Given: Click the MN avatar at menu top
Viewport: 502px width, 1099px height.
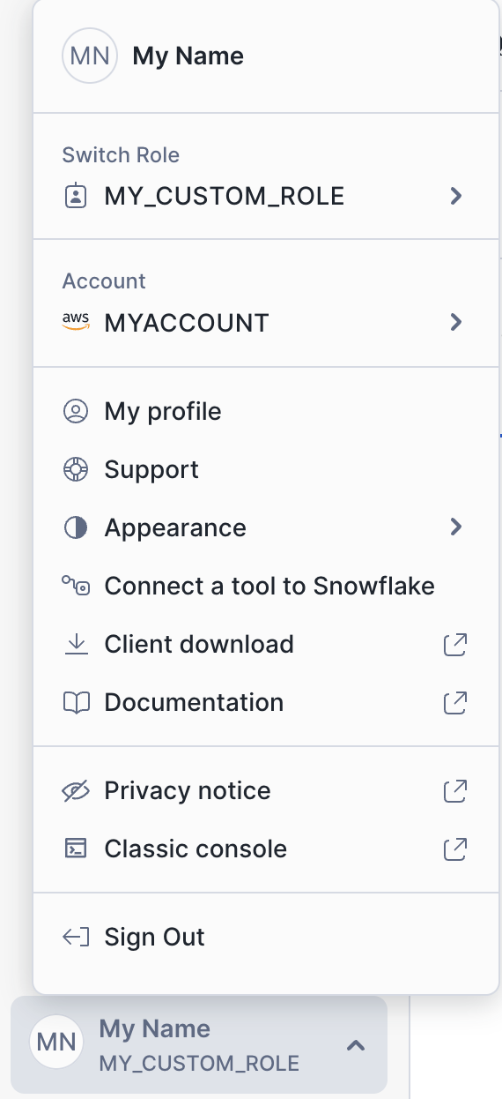Looking at the screenshot, I should tap(90, 56).
